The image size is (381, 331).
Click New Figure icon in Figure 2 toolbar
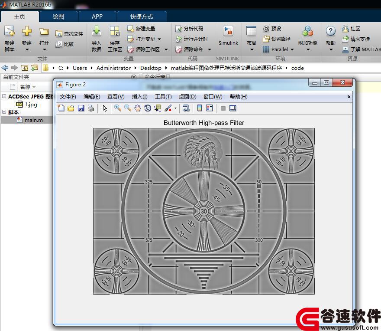[61, 108]
